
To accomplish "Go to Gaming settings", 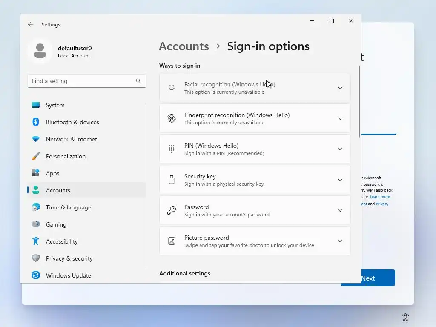I will click(86, 224).
